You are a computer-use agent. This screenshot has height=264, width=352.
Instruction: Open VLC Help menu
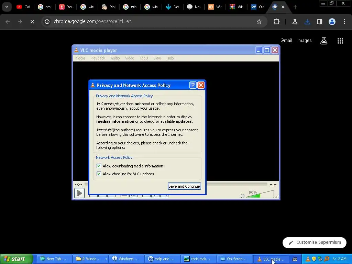click(170, 58)
